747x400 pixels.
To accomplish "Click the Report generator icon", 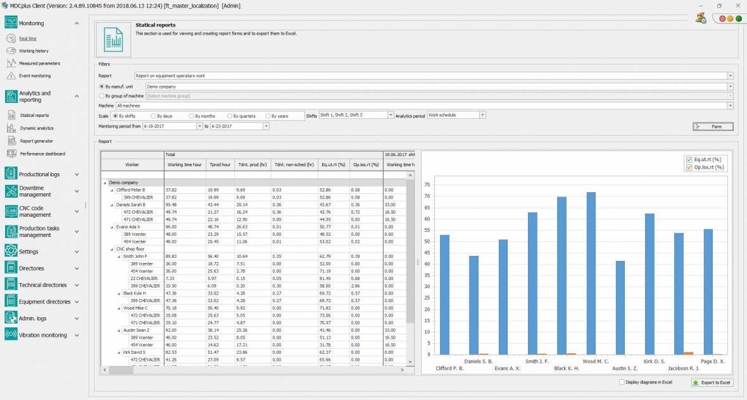I will point(11,141).
